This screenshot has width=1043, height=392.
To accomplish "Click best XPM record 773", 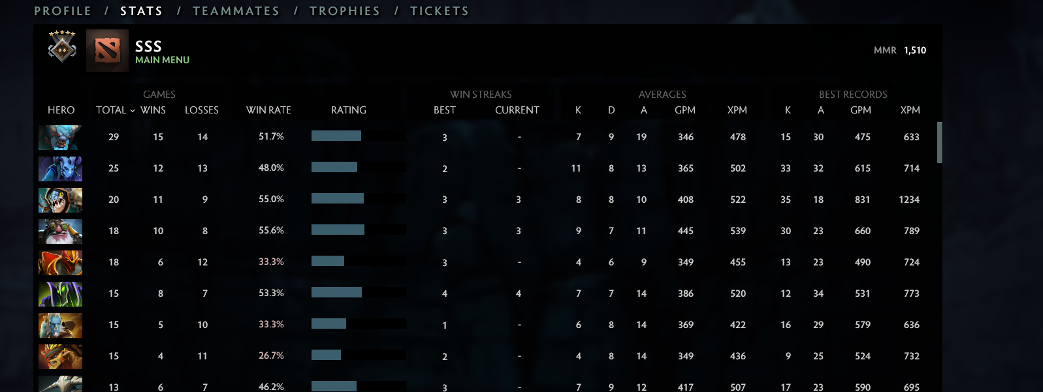I will 912,294.
